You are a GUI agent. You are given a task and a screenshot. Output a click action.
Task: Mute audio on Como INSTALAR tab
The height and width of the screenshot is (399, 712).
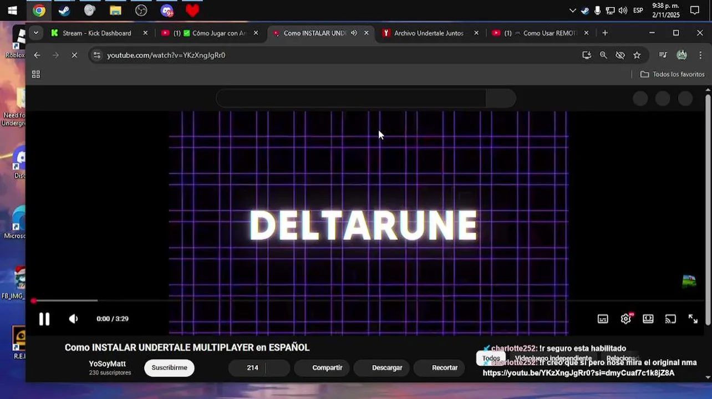click(x=354, y=33)
